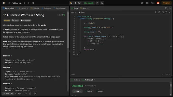Click the Medium difficulty tag

coord(7,20)
